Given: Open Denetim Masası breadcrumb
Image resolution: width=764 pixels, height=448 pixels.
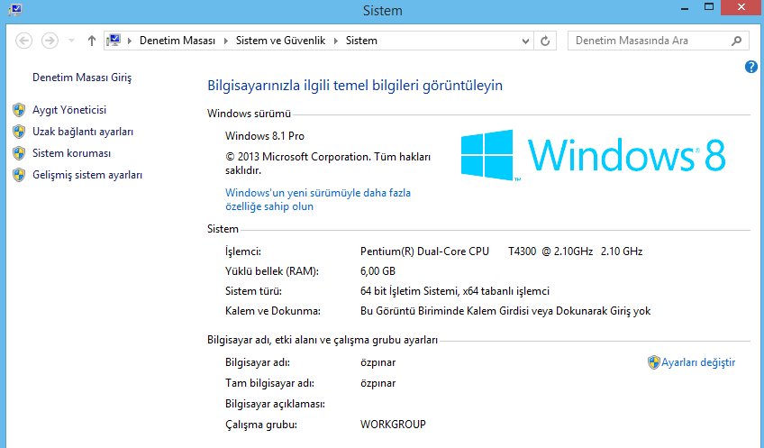Looking at the screenshot, I should (177, 41).
